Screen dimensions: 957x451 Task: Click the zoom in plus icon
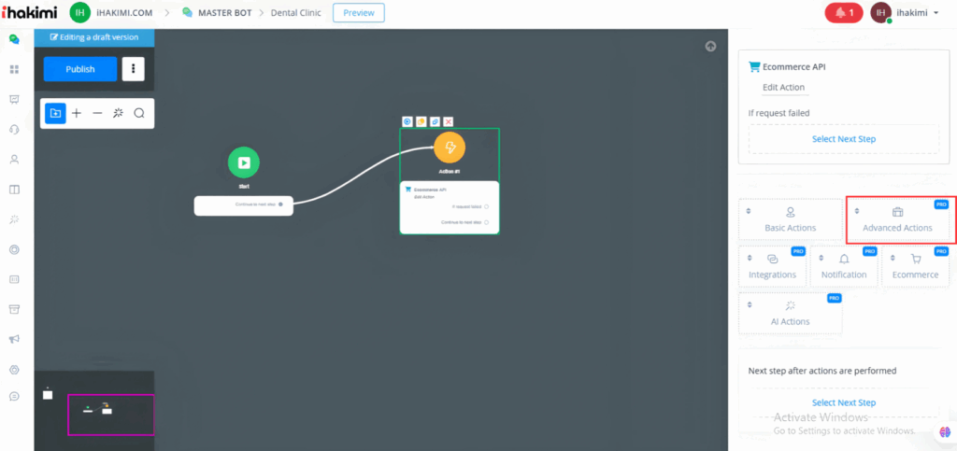pos(77,113)
